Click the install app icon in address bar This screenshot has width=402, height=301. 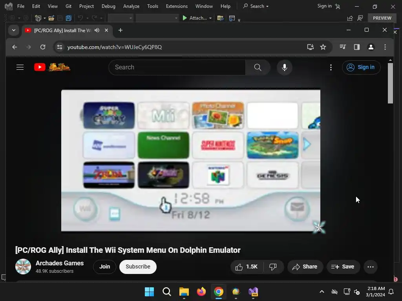click(x=310, y=47)
